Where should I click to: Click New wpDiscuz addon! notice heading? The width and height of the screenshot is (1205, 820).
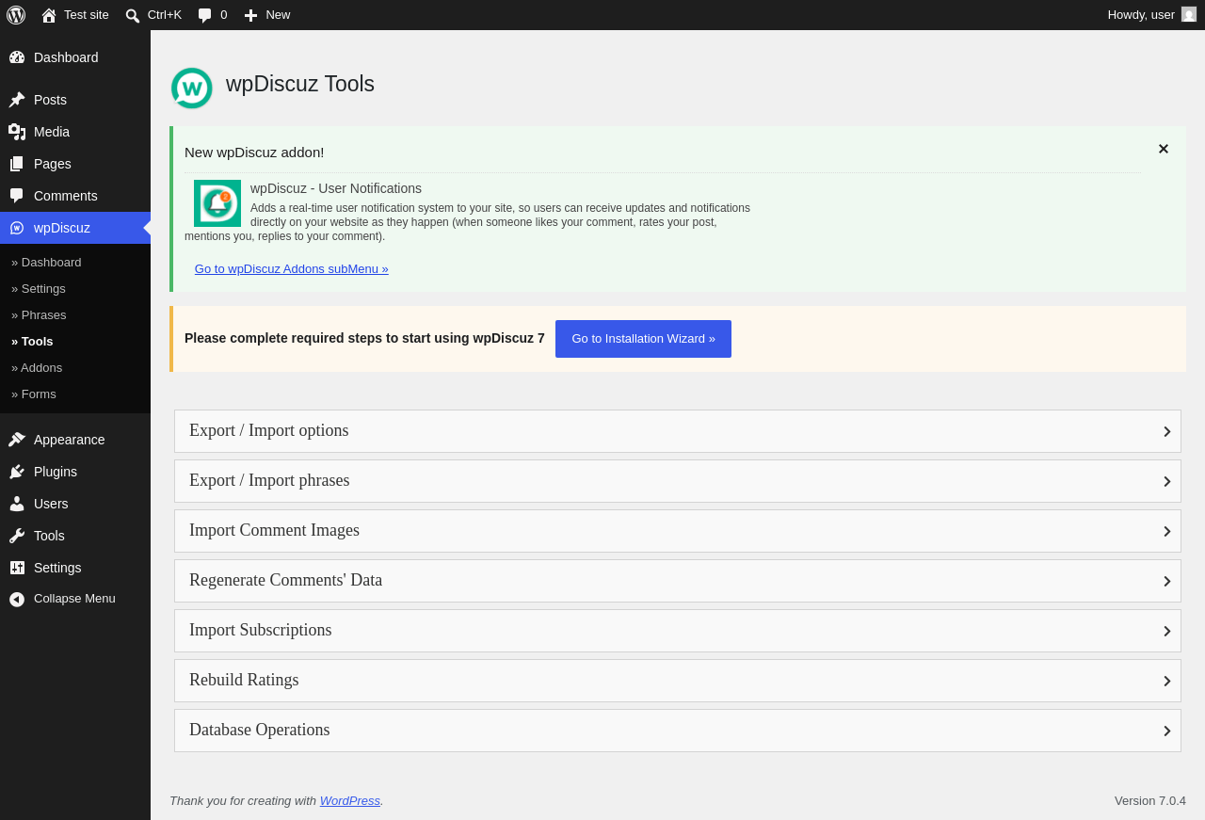254,153
